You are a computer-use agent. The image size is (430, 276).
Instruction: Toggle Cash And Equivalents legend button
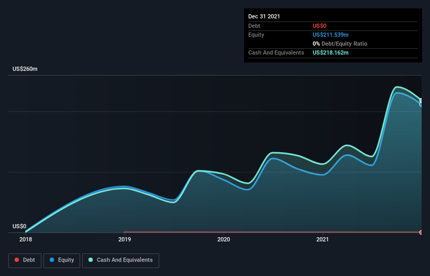(x=120, y=260)
